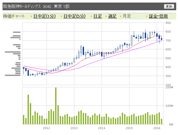178x135 pixels.
Task: Click the 300 price axis label
Action: click(x=168, y=76)
